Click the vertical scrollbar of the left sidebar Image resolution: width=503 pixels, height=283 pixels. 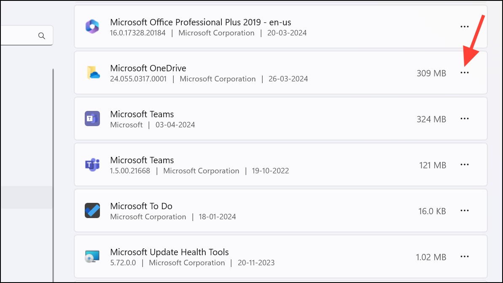[53, 175]
